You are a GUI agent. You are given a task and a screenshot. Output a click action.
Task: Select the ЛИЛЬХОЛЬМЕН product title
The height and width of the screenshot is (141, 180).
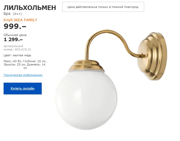click(x=30, y=8)
